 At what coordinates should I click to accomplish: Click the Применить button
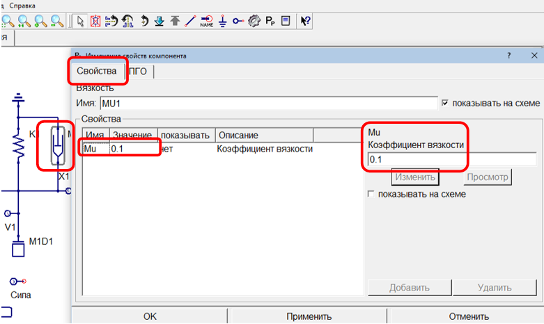(x=309, y=316)
